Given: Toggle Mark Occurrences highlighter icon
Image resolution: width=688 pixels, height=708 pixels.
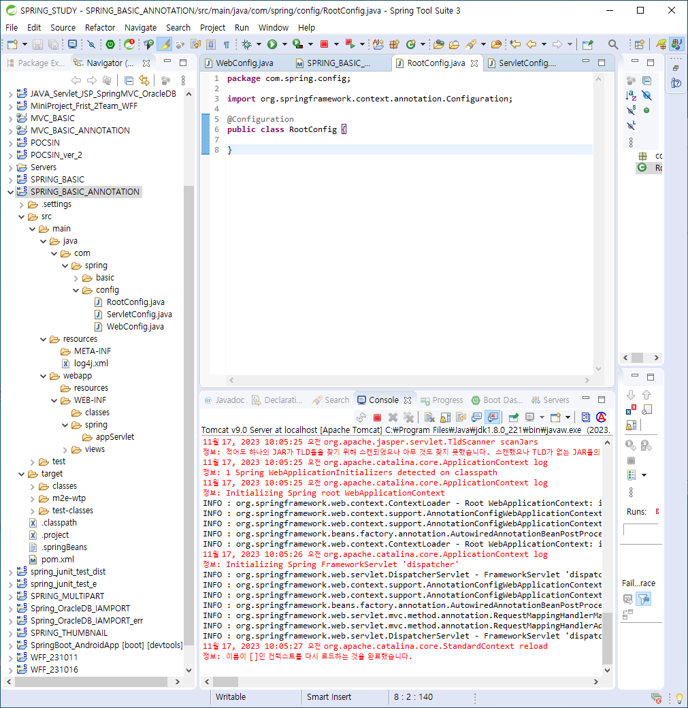Looking at the screenshot, I should (x=165, y=44).
